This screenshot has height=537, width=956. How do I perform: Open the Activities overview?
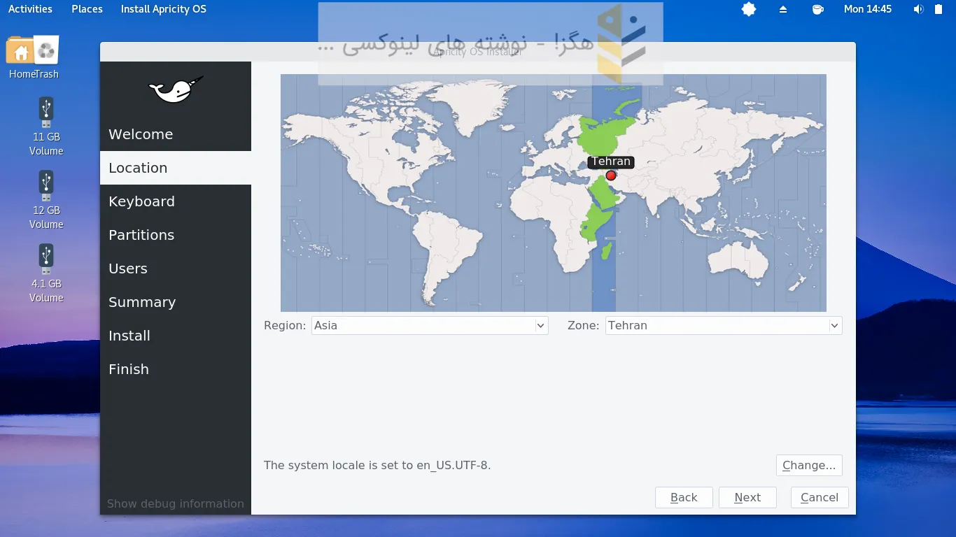coord(30,9)
